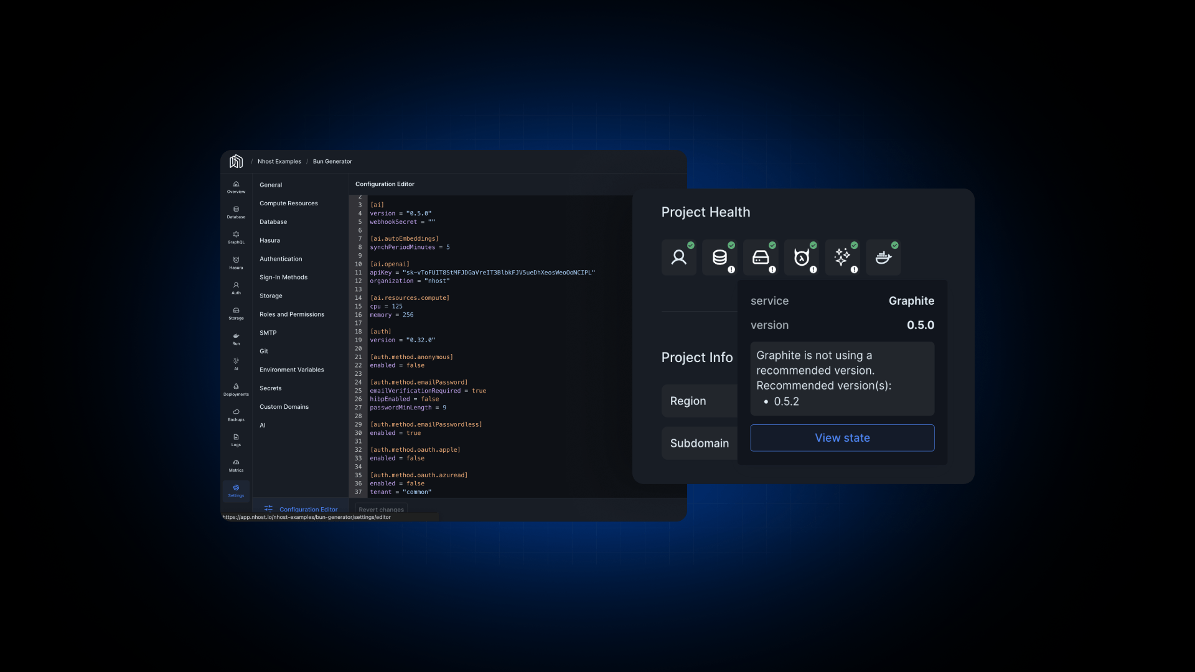Expand the Roles and Permissions section

coord(291,314)
